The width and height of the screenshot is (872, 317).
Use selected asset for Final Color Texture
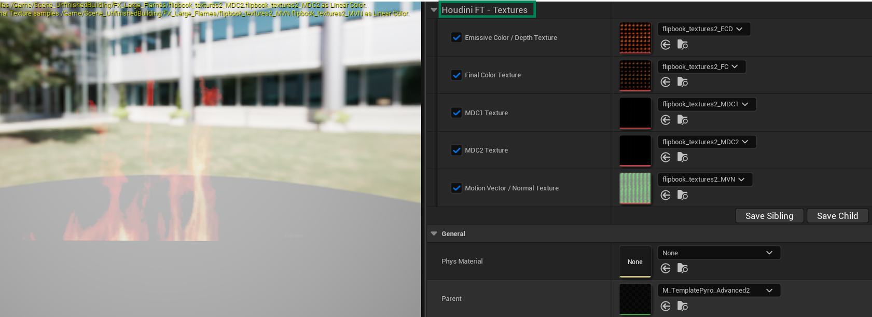point(666,82)
